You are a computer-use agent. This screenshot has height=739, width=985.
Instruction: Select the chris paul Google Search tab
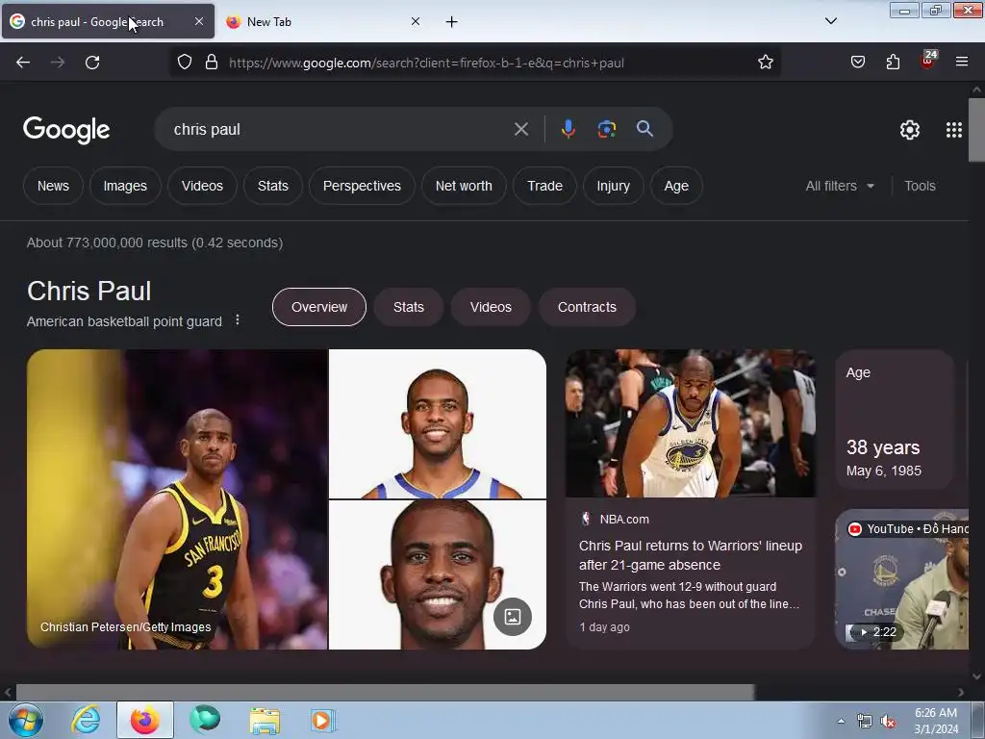pos(108,22)
